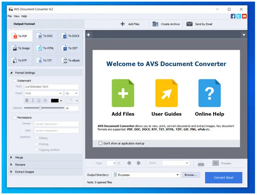Open the Twitter page icon
Viewport: 257px width, 195px height.
tap(239, 16)
